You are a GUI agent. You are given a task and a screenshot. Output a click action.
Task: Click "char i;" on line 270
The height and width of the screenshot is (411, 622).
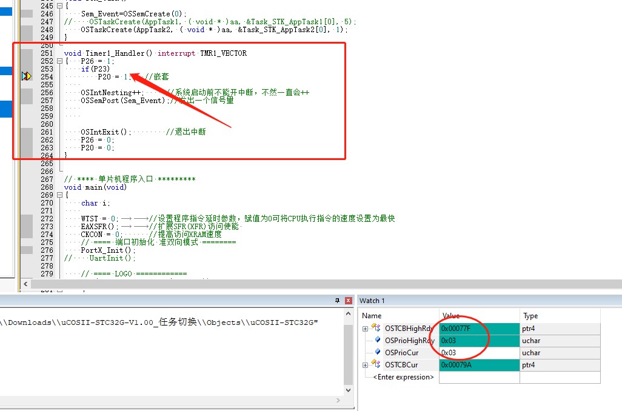pos(96,202)
